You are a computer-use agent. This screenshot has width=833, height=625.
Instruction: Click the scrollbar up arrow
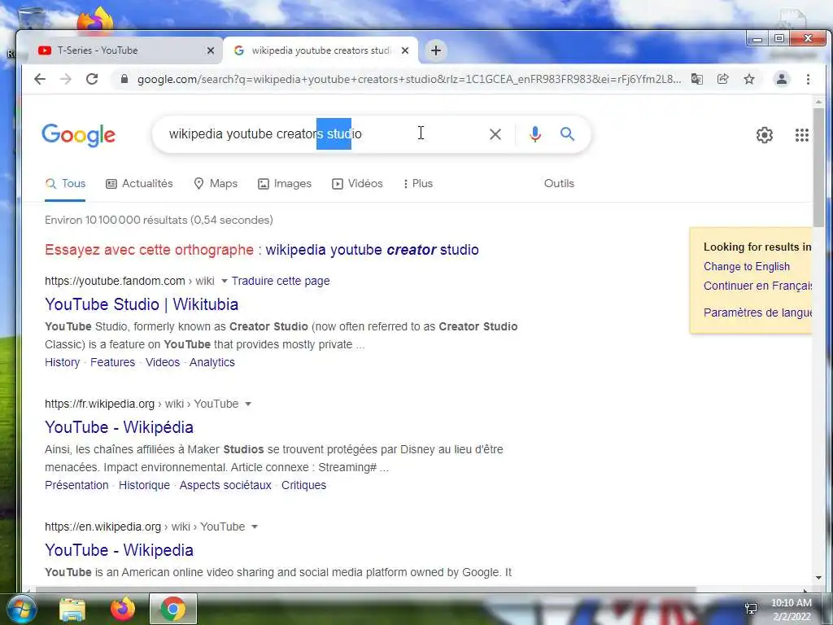pos(818,102)
